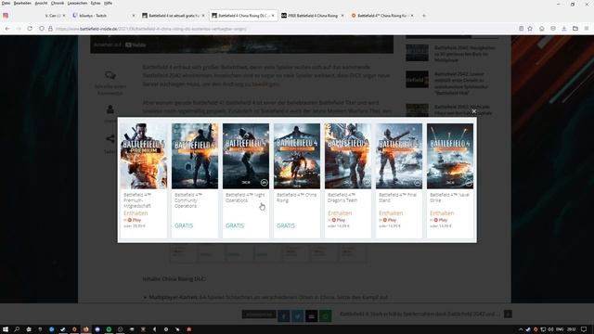Toggle reader view in the address bar
This screenshot has height=334, width=594.
tap(522, 29)
